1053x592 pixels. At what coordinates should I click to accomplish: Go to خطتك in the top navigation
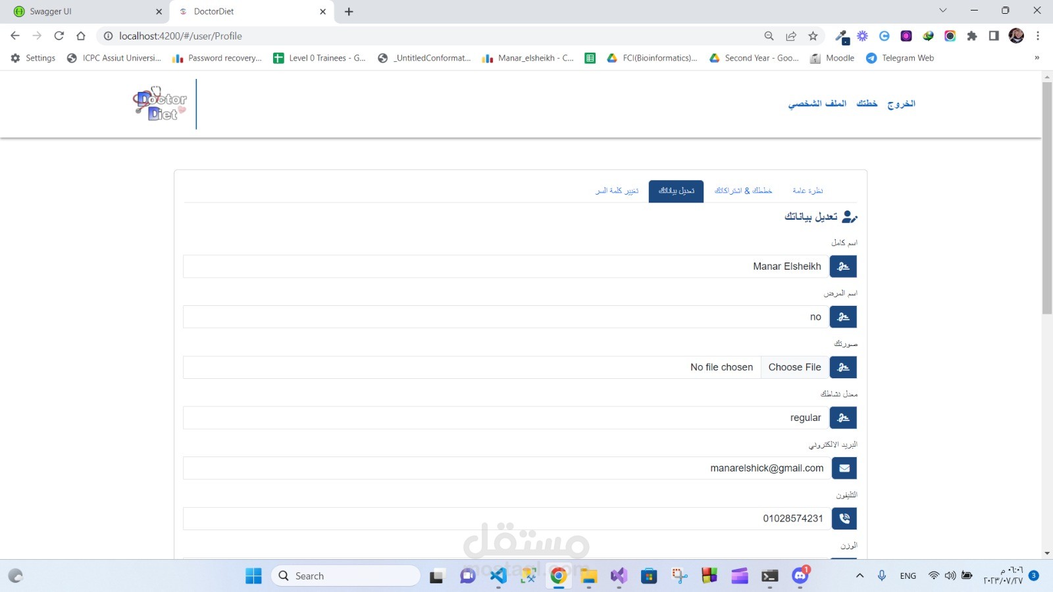click(867, 103)
